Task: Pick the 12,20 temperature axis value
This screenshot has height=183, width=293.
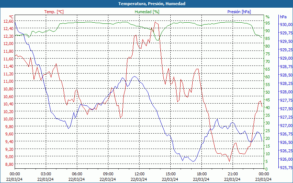Action: [8, 36]
